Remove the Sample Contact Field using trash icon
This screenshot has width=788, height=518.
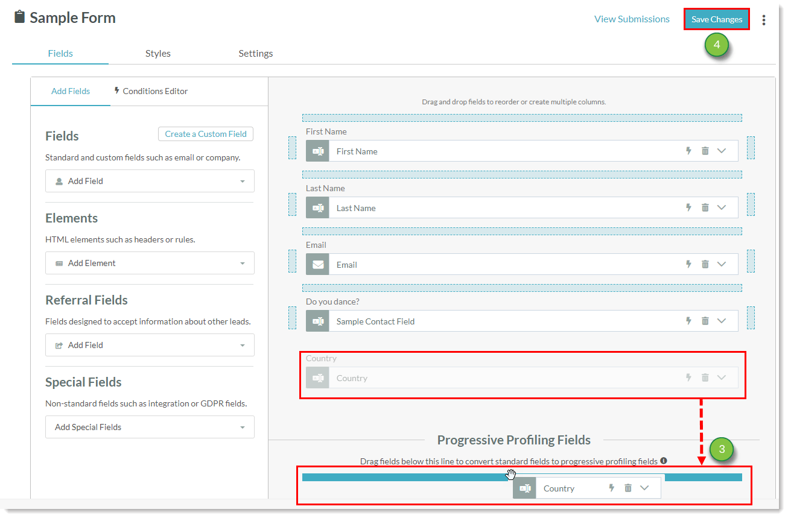(x=705, y=320)
